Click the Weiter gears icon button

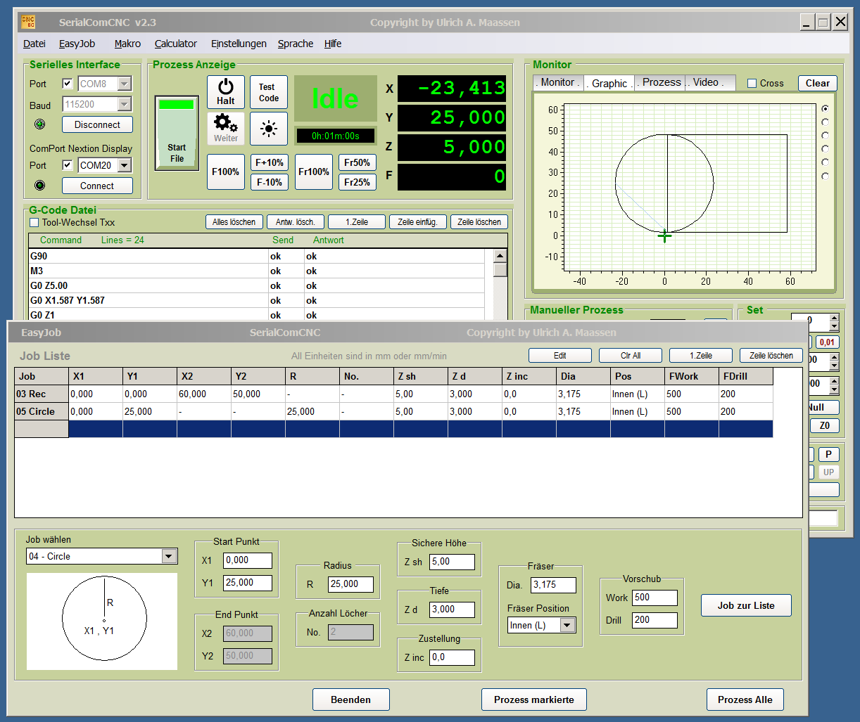click(x=225, y=129)
